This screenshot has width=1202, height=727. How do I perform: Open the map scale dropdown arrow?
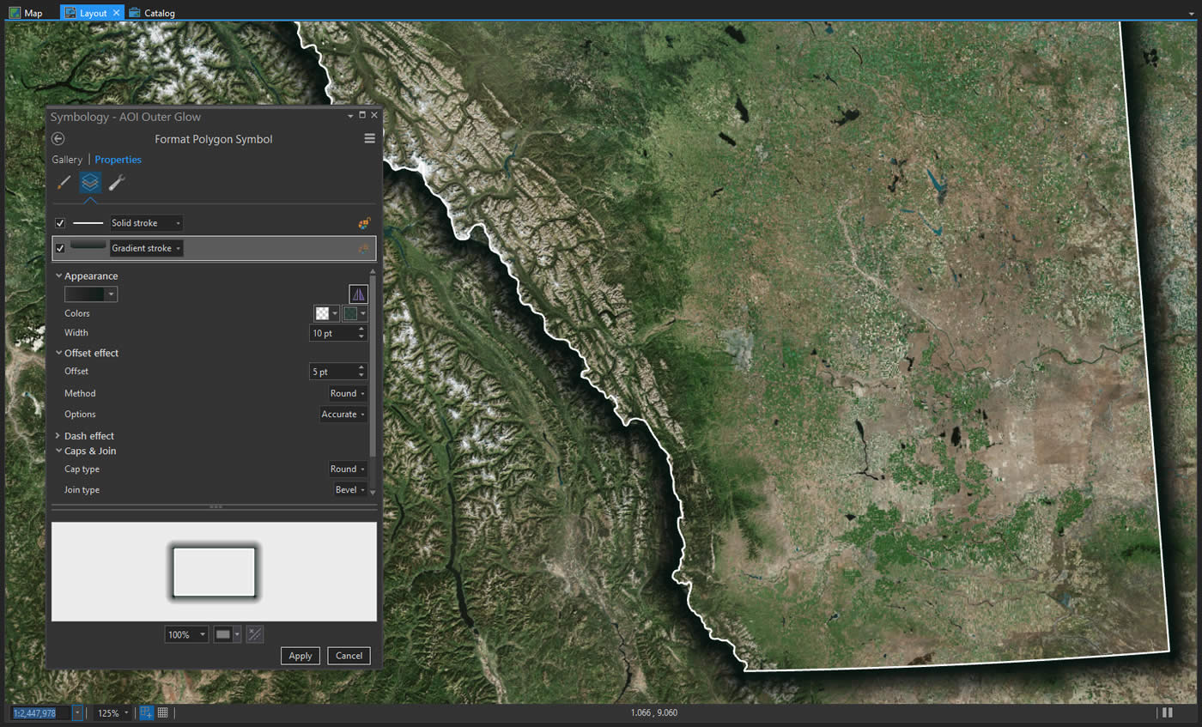[x=77, y=713]
